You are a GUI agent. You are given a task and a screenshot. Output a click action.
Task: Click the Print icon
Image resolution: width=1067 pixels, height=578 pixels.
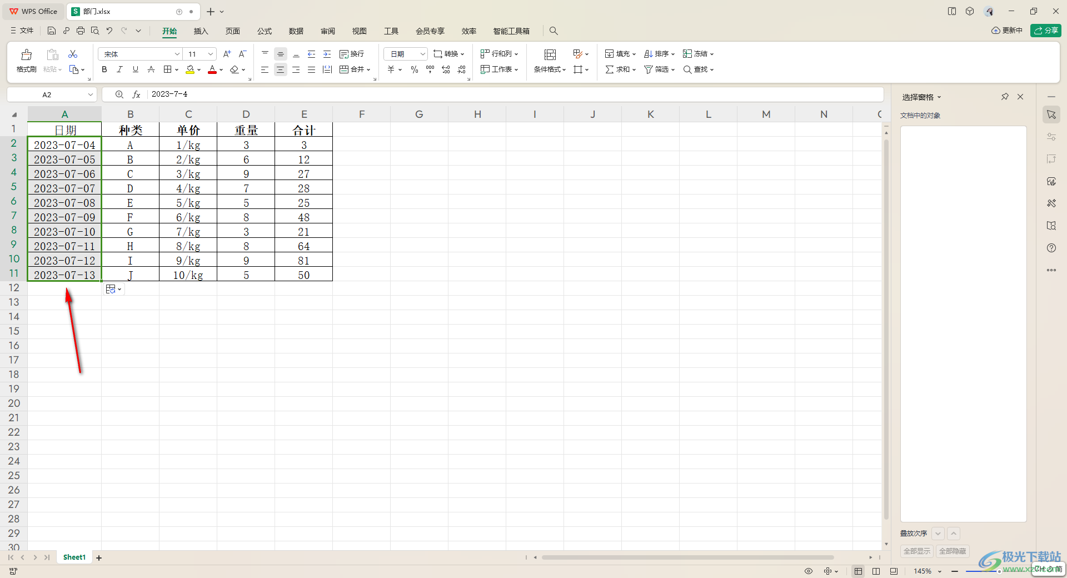[x=81, y=31]
